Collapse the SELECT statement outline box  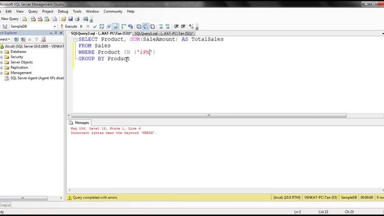(75, 40)
